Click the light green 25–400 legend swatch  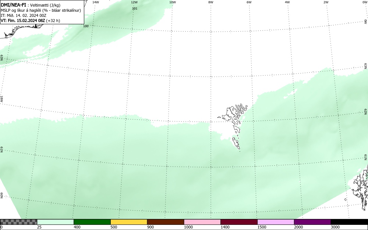[56, 222]
